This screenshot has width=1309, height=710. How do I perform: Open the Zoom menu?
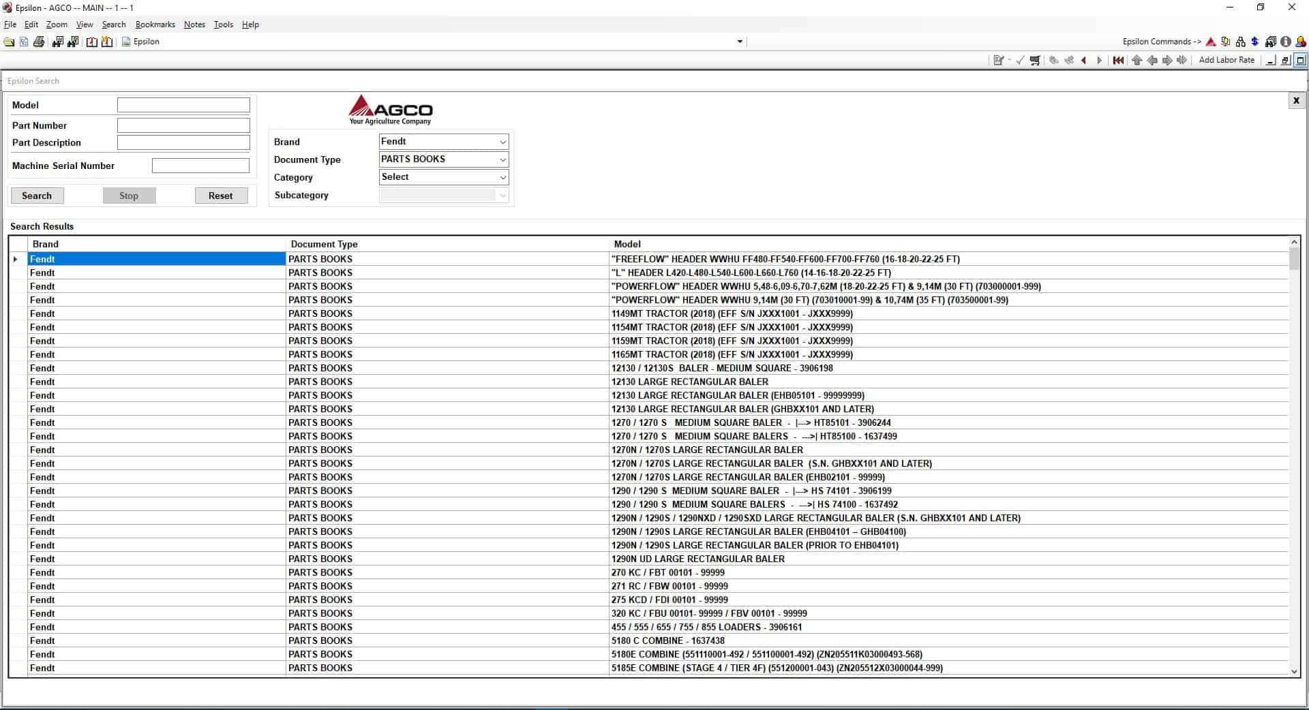pyautogui.click(x=57, y=25)
